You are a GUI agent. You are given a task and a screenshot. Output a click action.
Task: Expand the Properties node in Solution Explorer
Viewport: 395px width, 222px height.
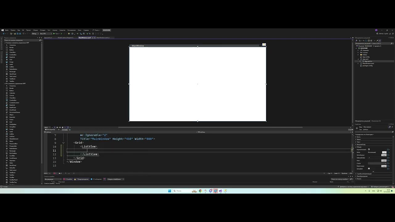[x=358, y=50]
